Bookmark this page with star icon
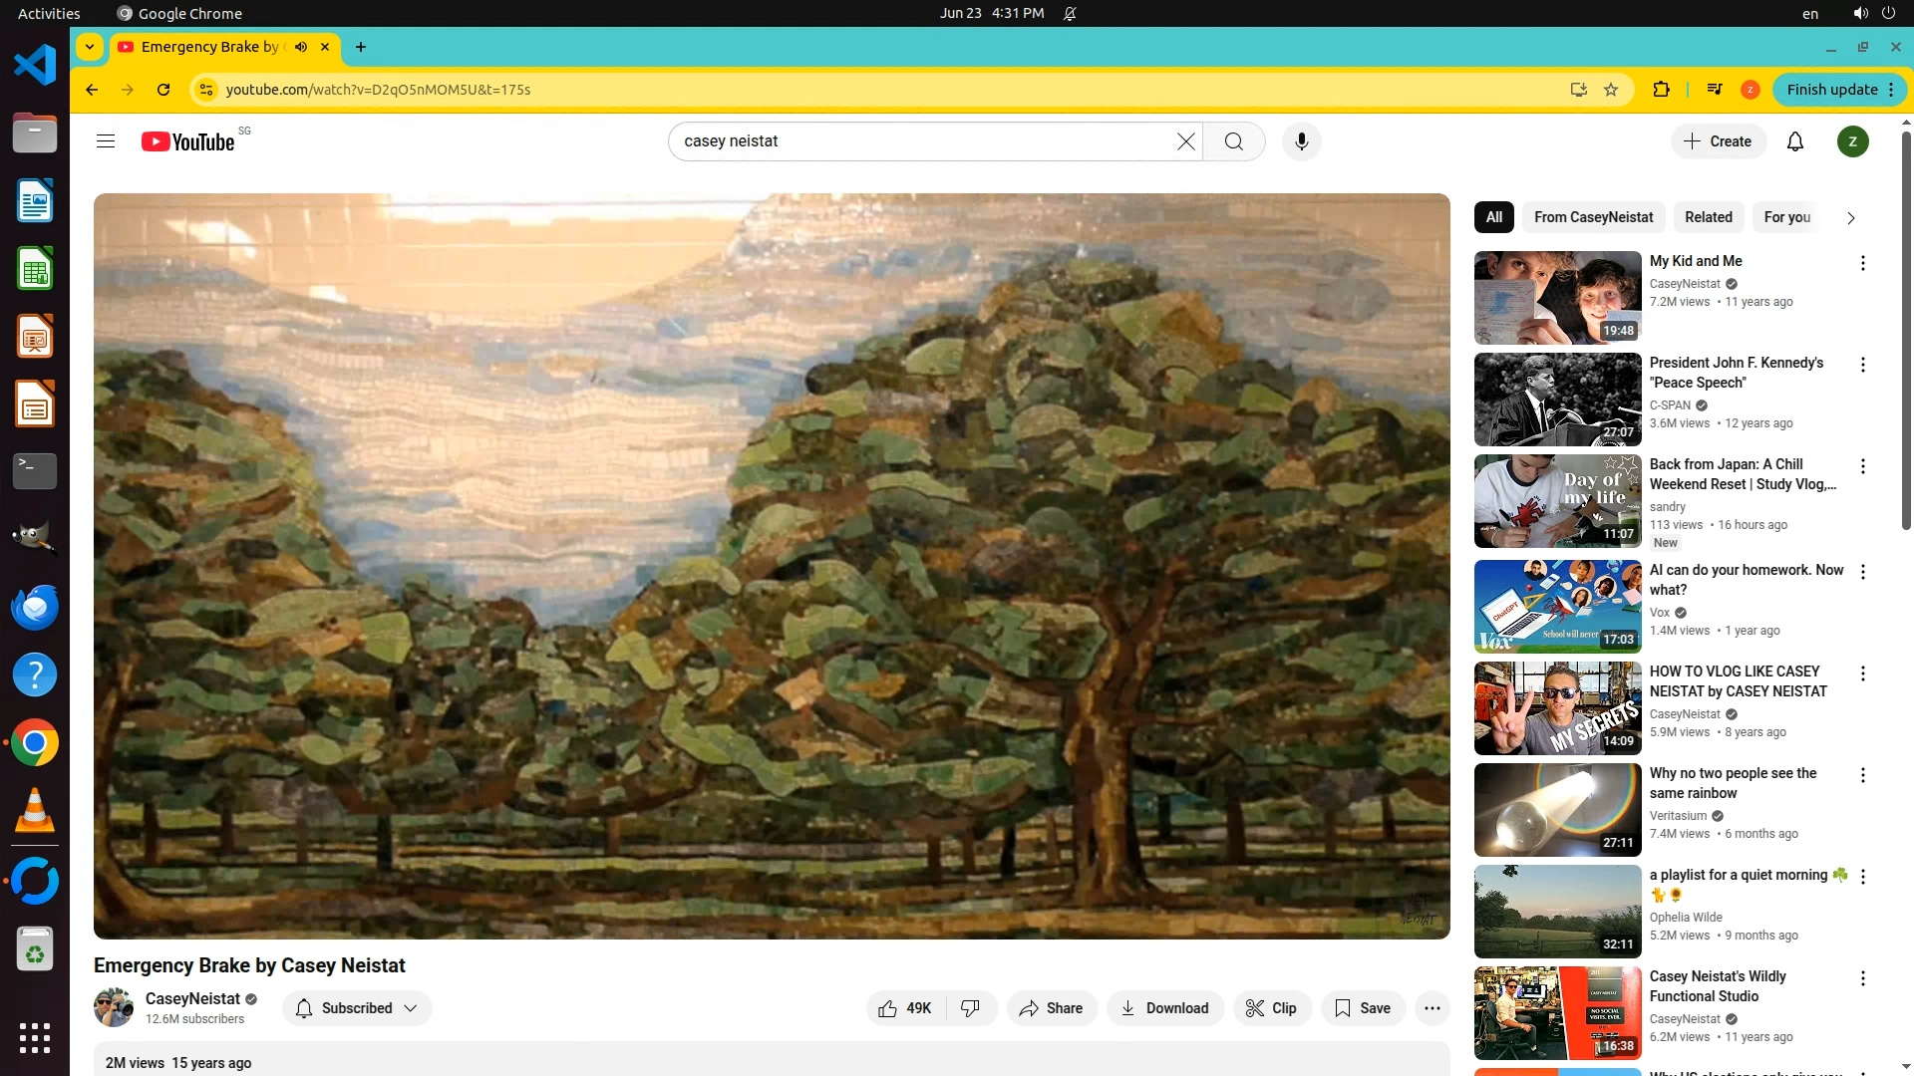This screenshot has height=1076, width=1914. tap(1611, 90)
